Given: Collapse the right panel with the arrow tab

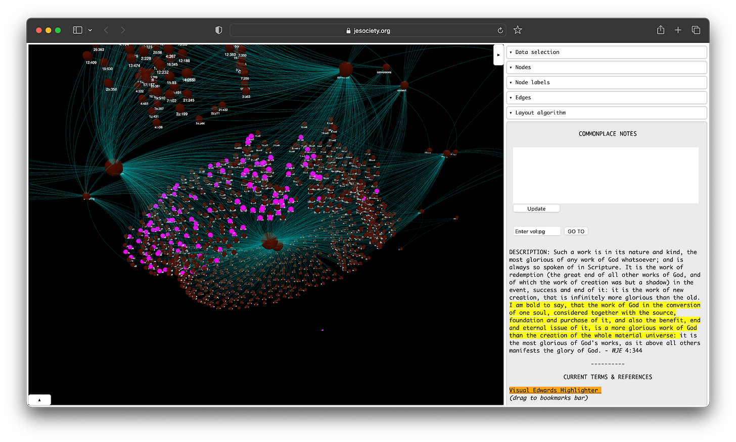Looking at the screenshot, I should click(498, 55).
